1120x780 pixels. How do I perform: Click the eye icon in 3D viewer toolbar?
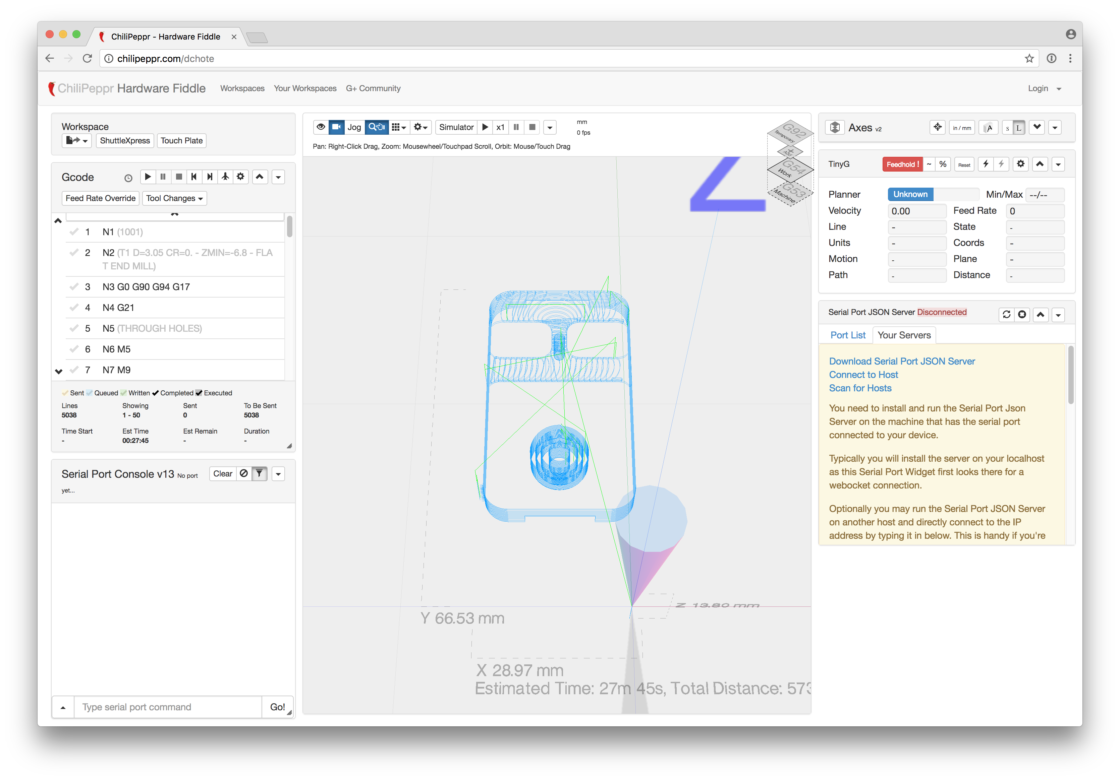321,127
